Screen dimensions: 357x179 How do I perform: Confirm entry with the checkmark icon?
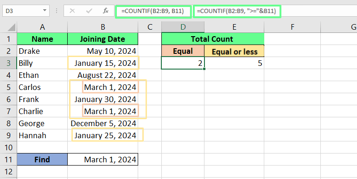[x=89, y=11]
